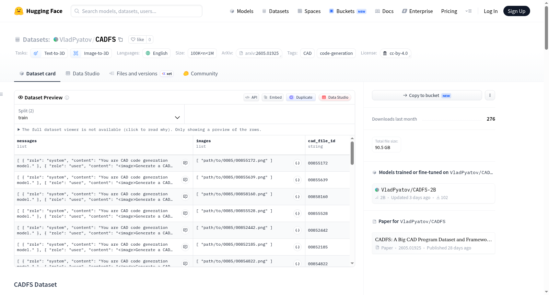Open Data Studio from the preview header

click(335, 97)
